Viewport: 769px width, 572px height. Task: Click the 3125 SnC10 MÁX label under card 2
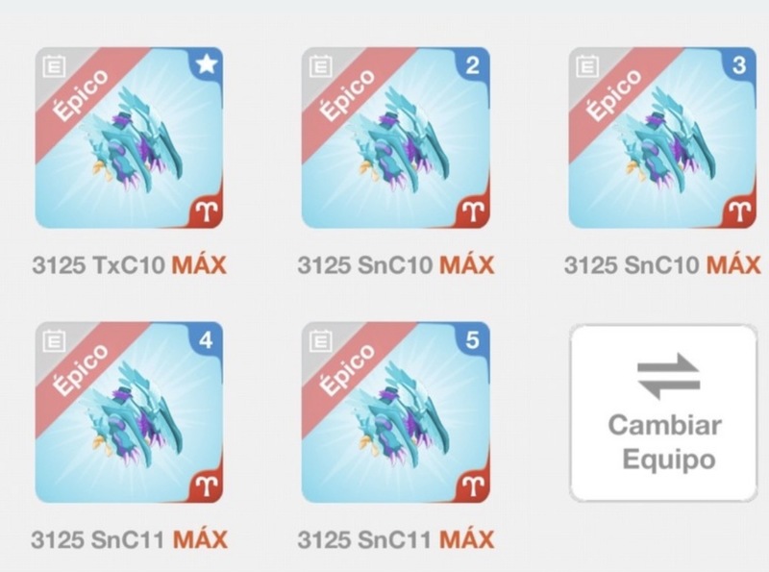click(x=396, y=265)
